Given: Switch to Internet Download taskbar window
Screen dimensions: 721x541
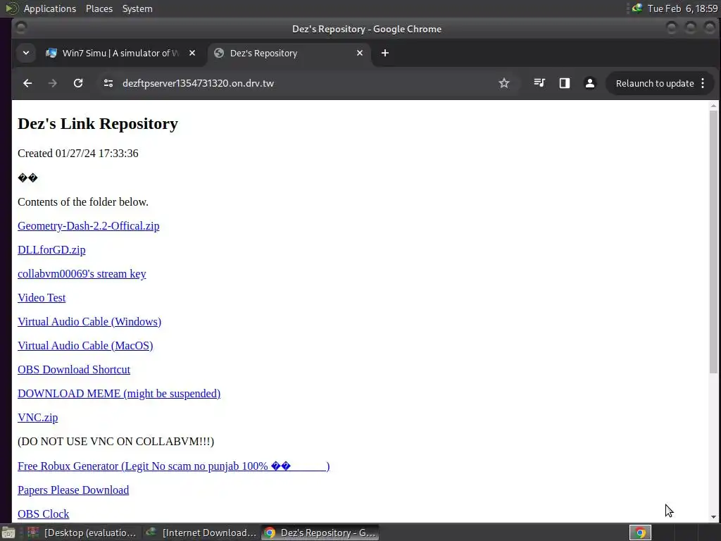Looking at the screenshot, I should 201,533.
